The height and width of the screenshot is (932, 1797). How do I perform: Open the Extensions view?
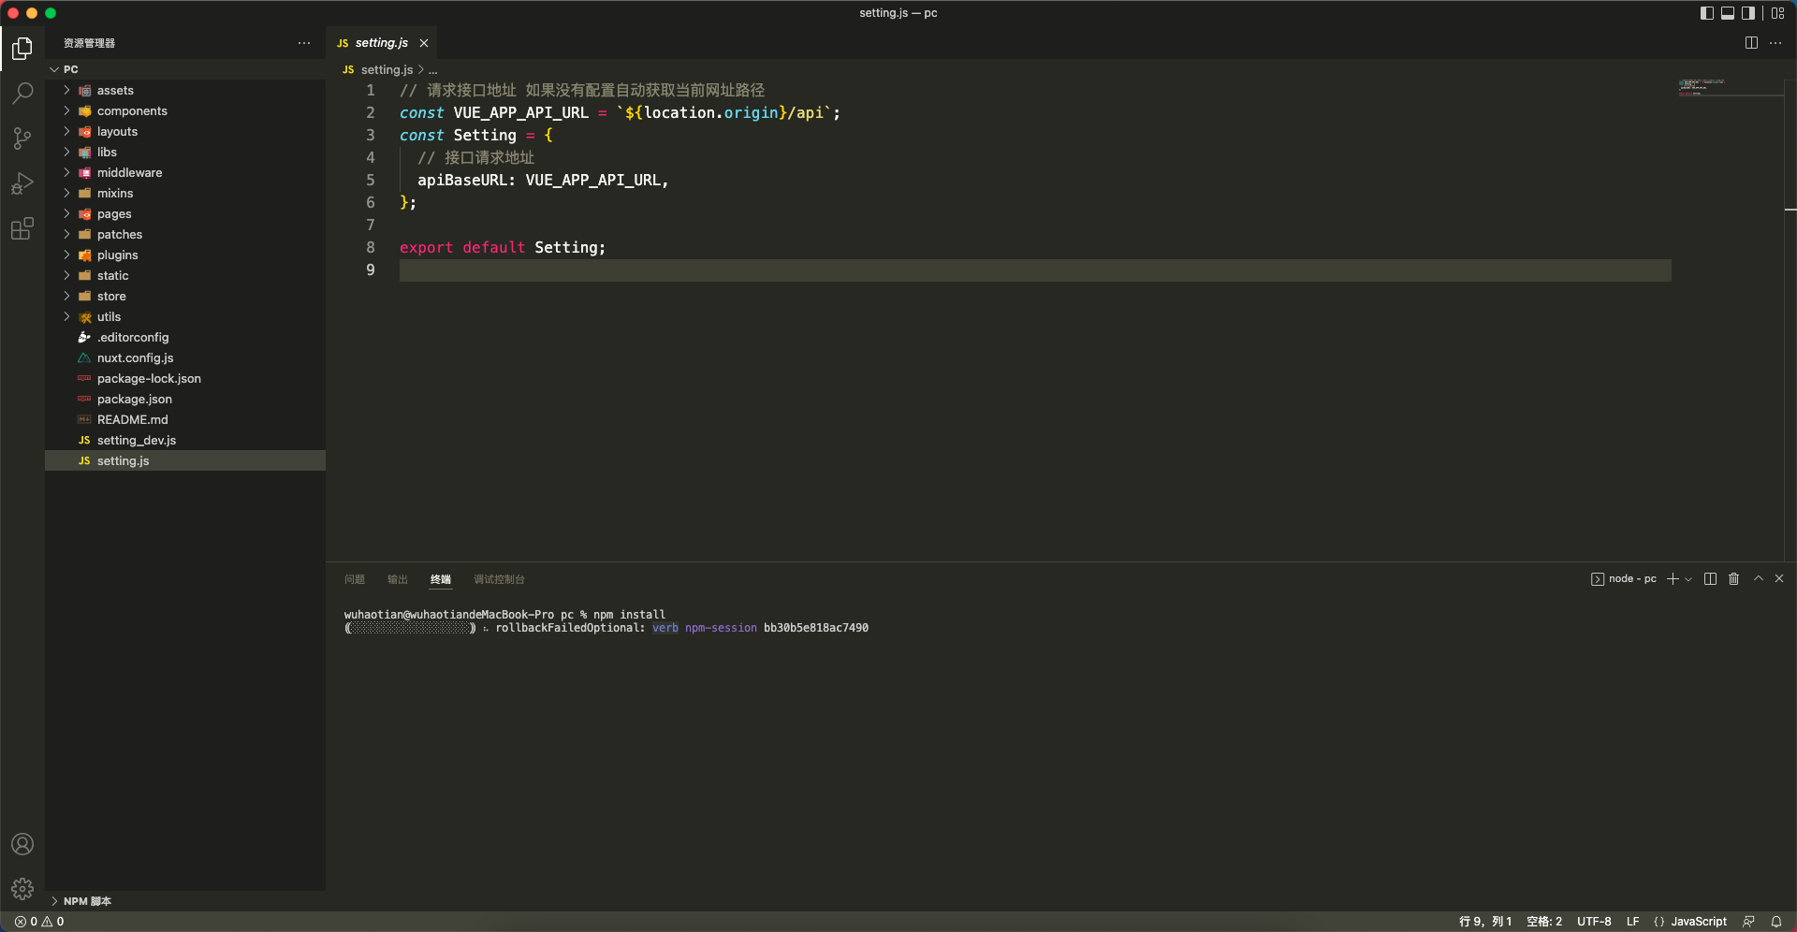coord(22,228)
